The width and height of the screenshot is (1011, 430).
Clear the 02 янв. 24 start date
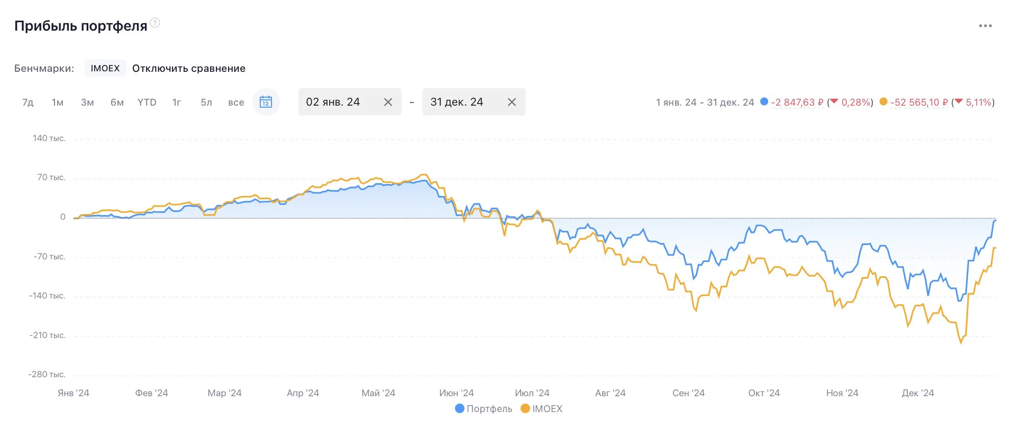388,102
